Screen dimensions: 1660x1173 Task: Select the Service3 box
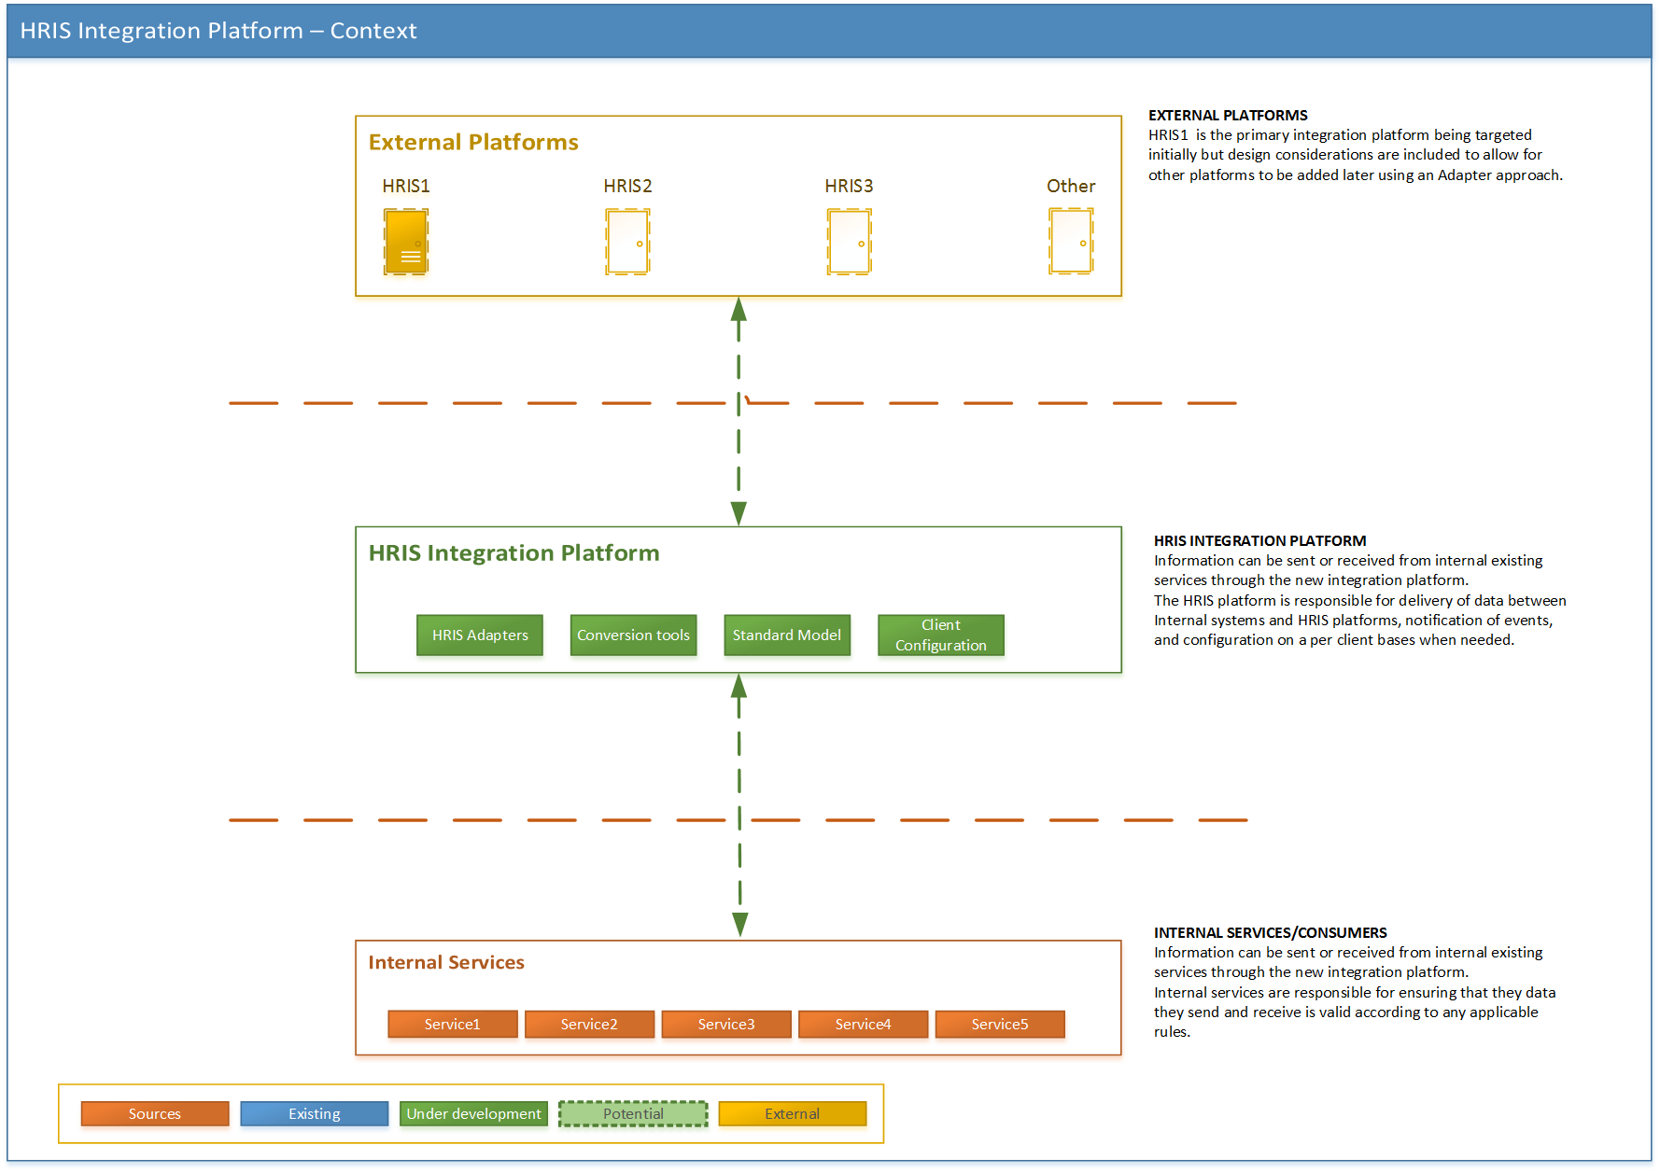point(726,1024)
